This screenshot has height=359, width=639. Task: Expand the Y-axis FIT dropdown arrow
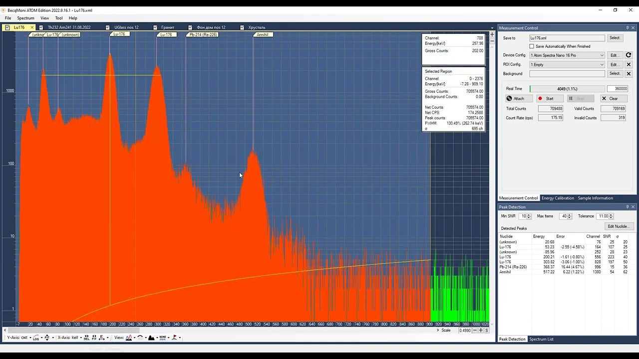53,338
